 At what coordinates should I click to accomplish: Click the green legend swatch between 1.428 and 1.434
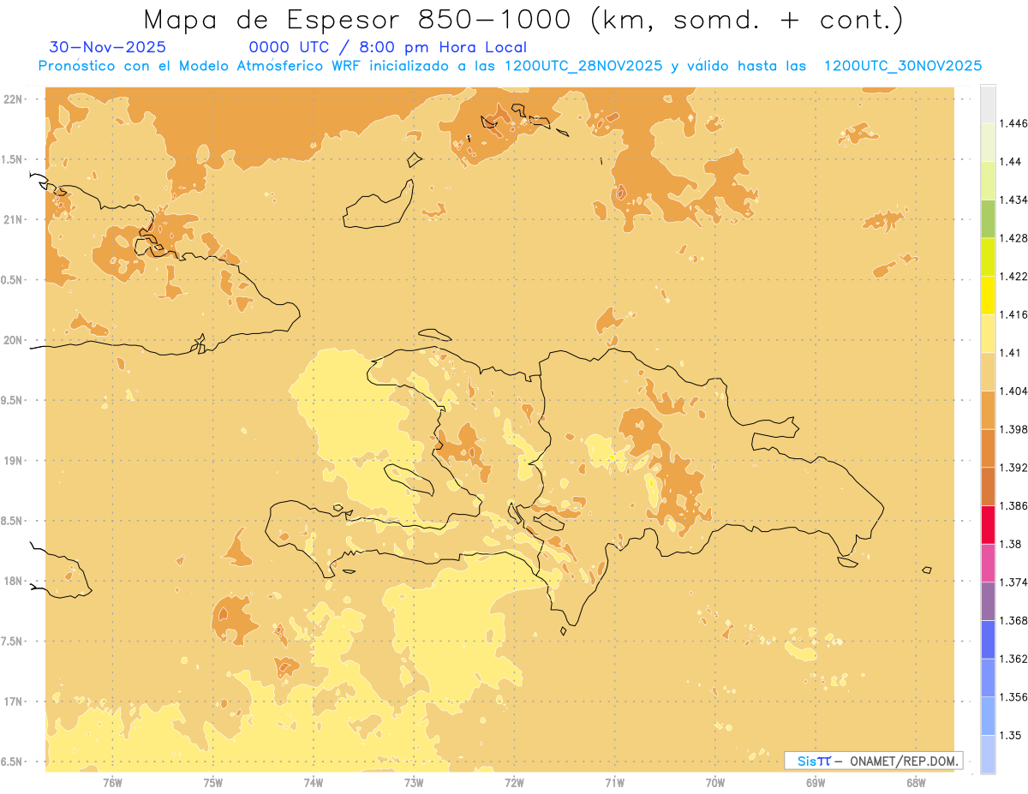tap(988, 218)
